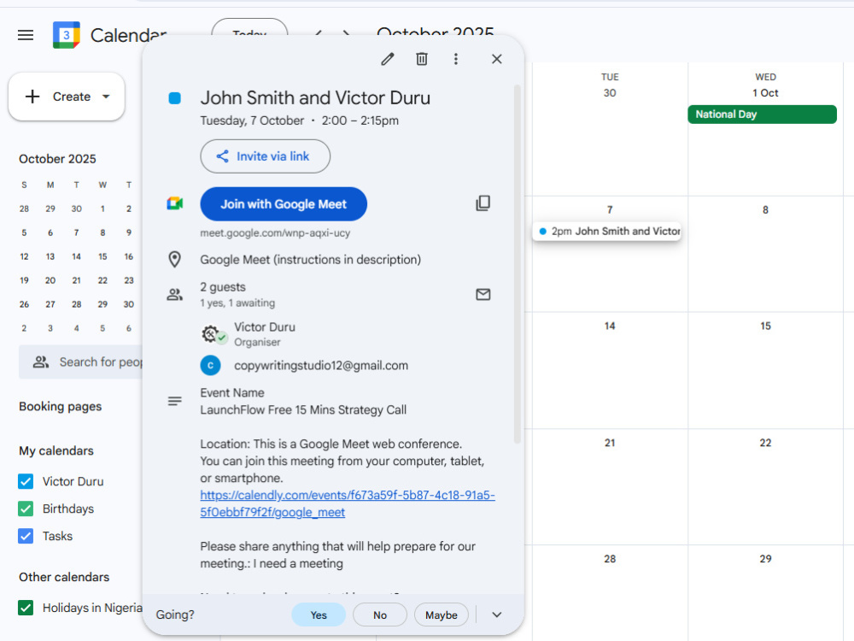The width and height of the screenshot is (854, 641).
Task: Select 22 in the mini calendar
Action: 102,280
